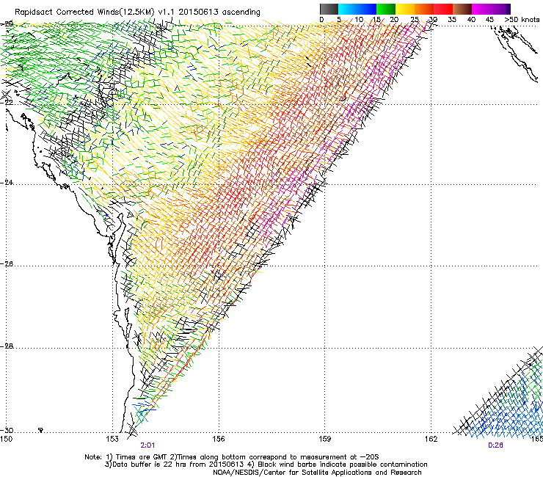Image resolution: width=543 pixels, height=477 pixels.
Task: Click the -28 latitude axis label
Action: pos(7,346)
